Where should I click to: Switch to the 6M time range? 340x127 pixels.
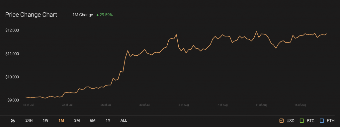(93, 120)
